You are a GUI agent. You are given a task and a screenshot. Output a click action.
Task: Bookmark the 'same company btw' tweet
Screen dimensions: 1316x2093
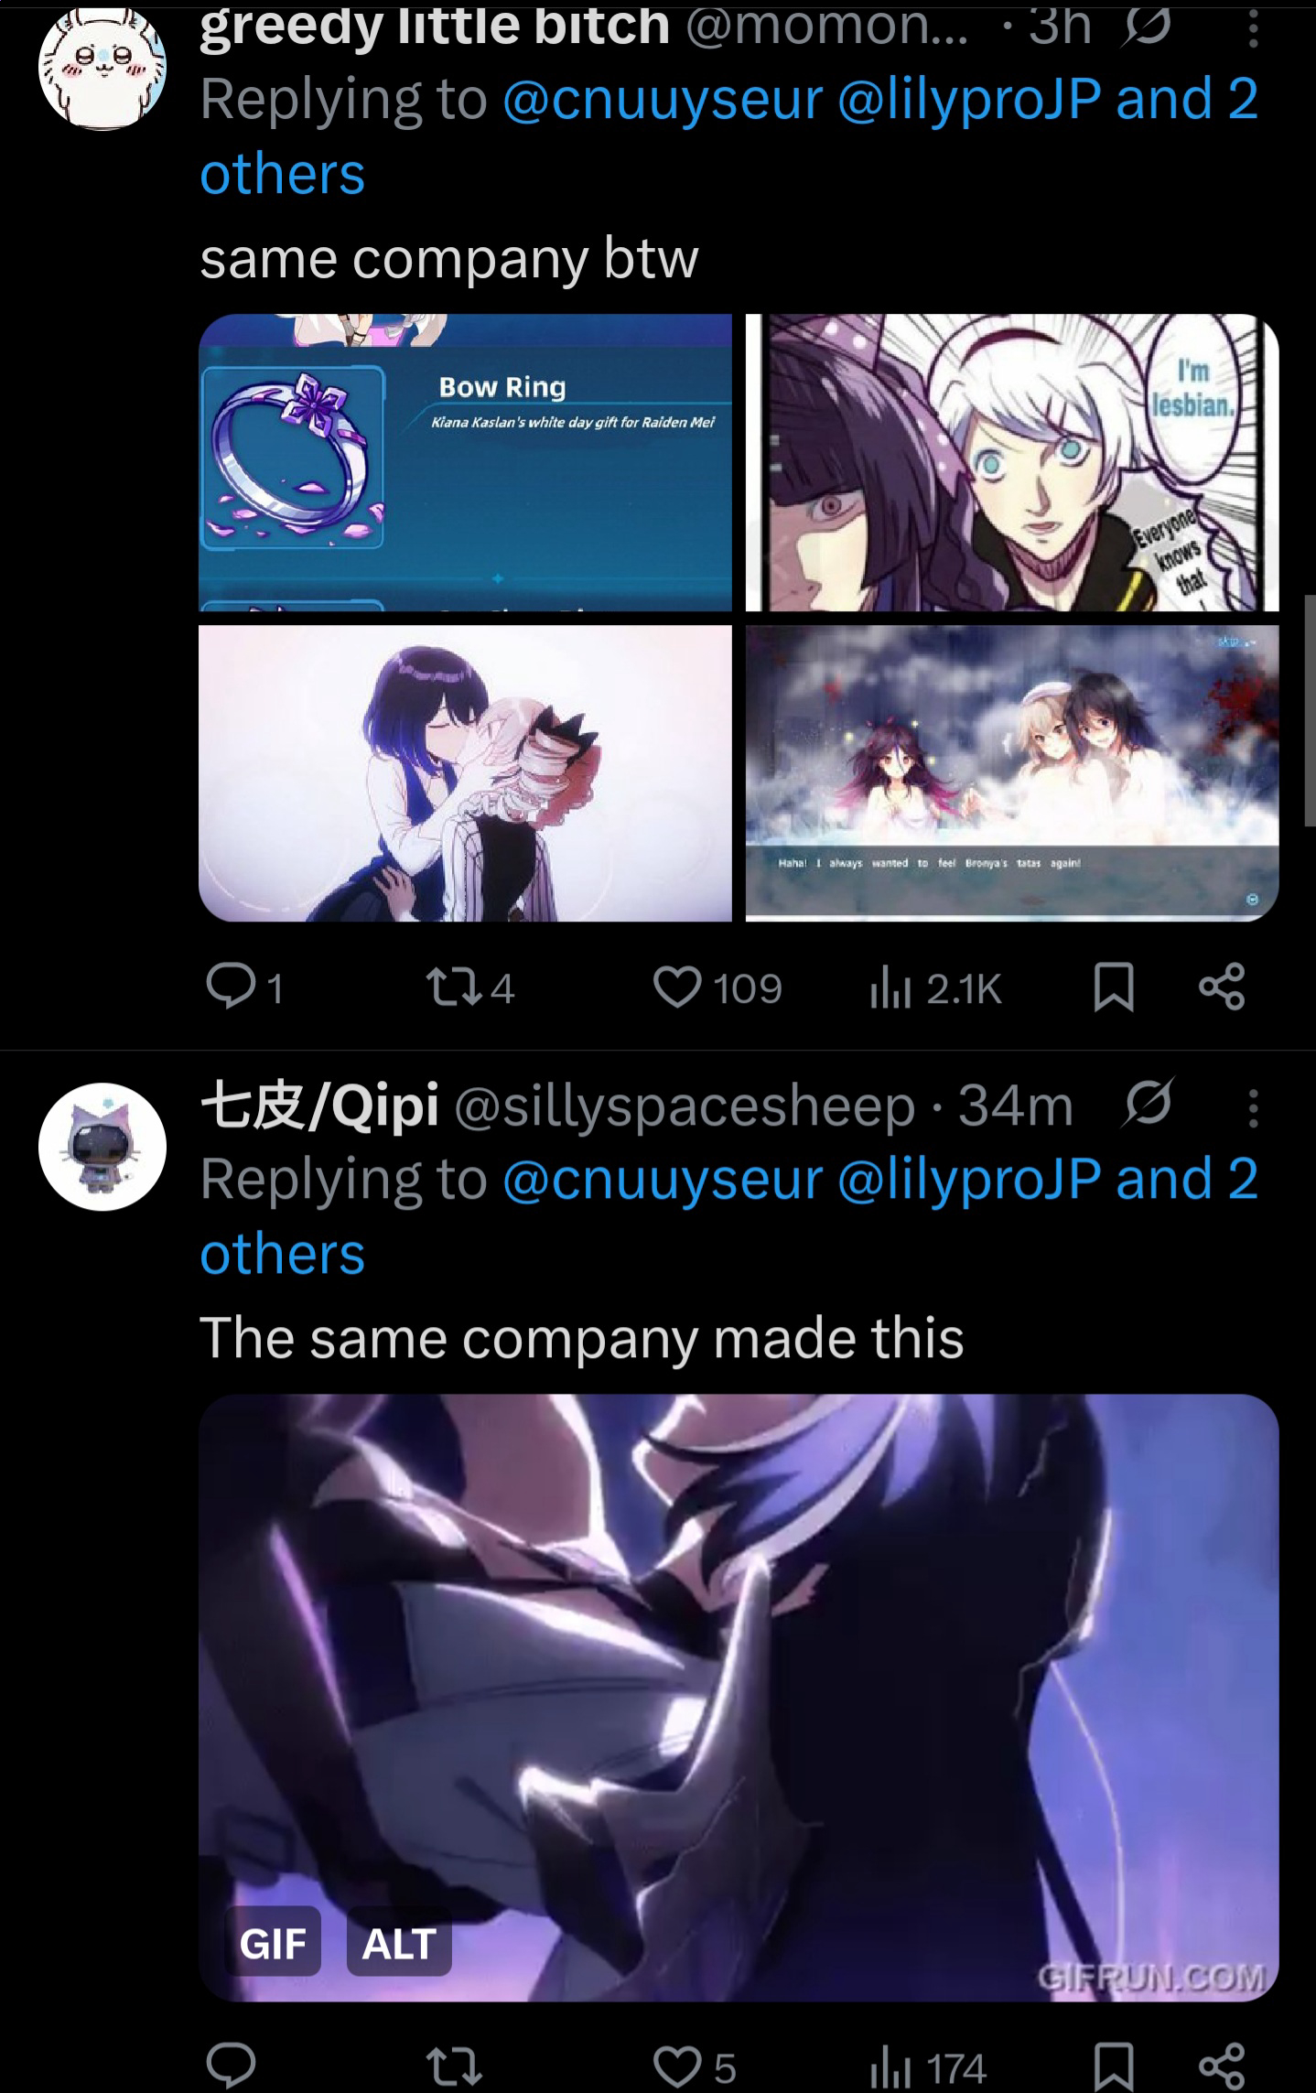[x=1114, y=988]
